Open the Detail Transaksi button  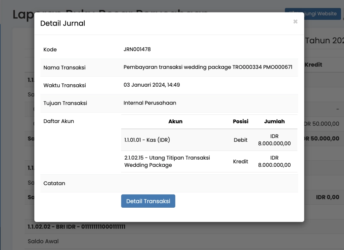point(148,201)
